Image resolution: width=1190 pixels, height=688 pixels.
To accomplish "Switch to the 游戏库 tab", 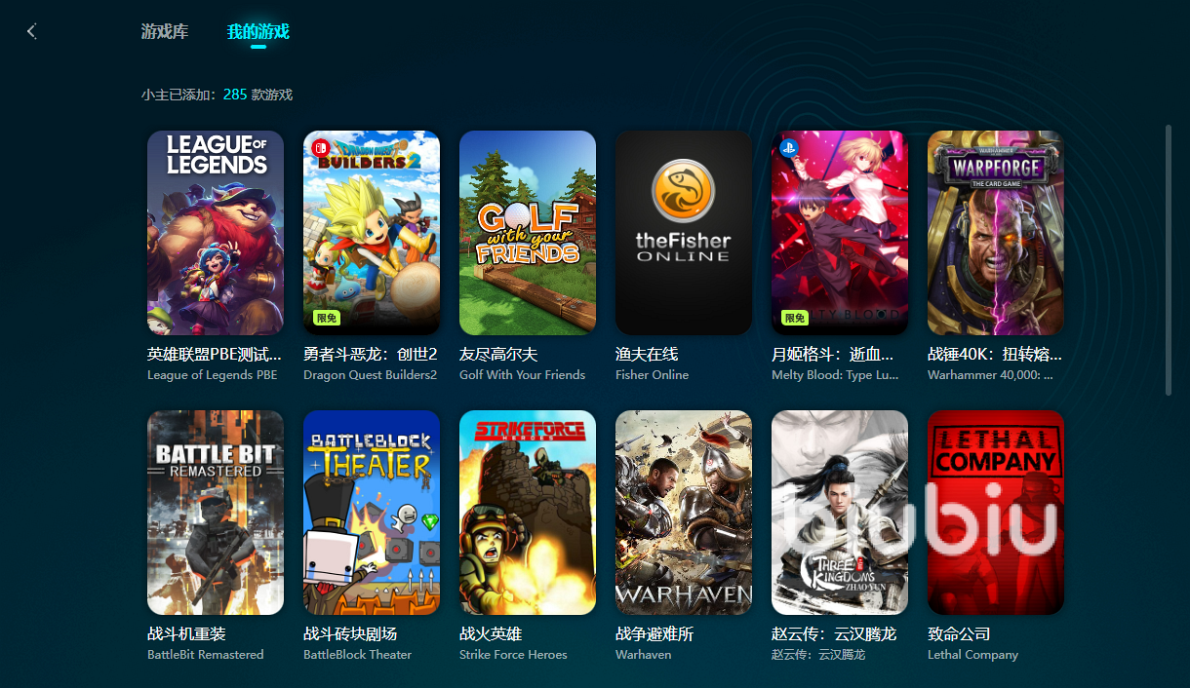I will click(x=165, y=31).
